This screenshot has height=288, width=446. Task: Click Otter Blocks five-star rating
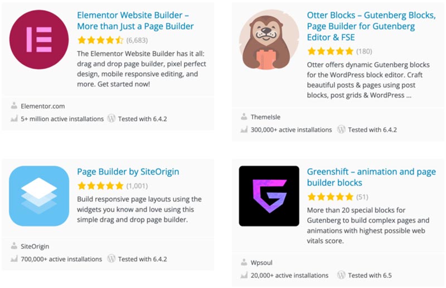(x=330, y=51)
